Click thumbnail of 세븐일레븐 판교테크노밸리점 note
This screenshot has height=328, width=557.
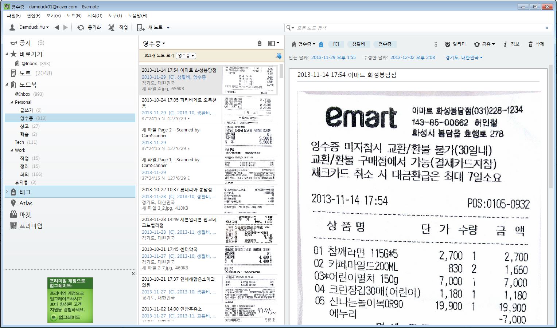click(x=249, y=229)
